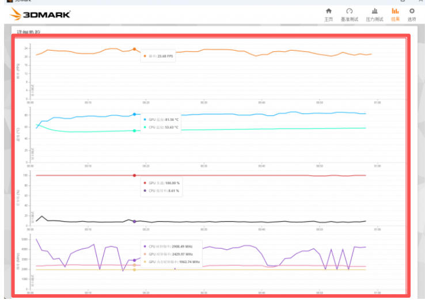Click the yellow GPU memory clock point
This screenshot has width=425, height=300.
(x=134, y=269)
